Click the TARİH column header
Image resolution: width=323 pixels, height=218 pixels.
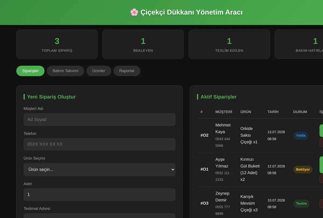(273, 112)
